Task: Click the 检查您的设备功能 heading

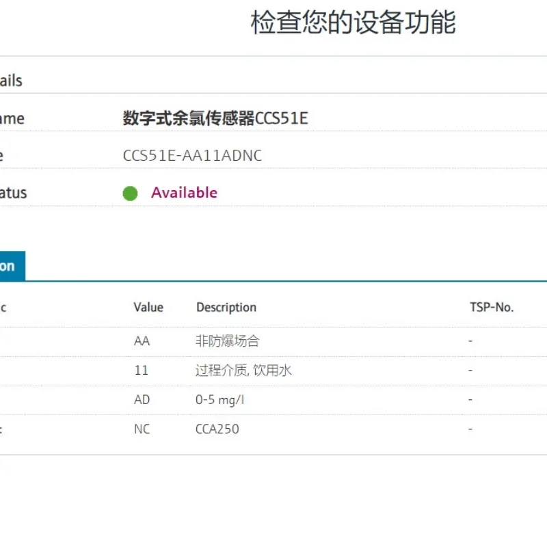Action: (353, 23)
